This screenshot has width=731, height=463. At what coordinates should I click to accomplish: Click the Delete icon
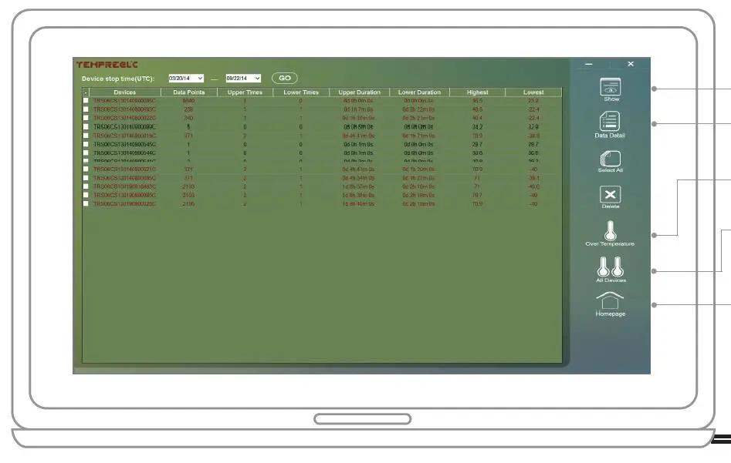pos(611,194)
